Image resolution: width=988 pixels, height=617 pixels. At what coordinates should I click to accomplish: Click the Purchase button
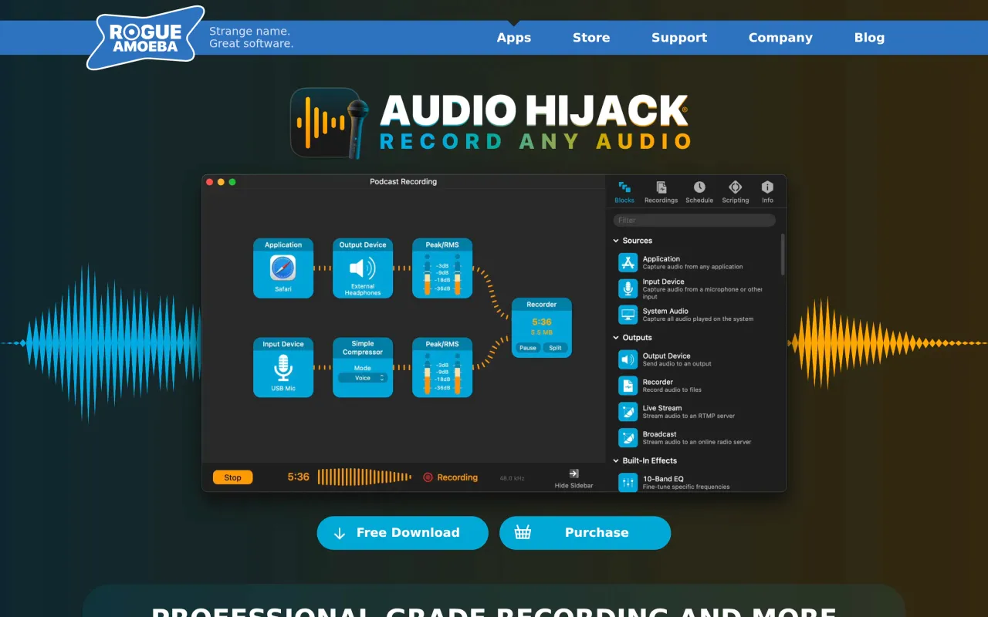point(585,533)
